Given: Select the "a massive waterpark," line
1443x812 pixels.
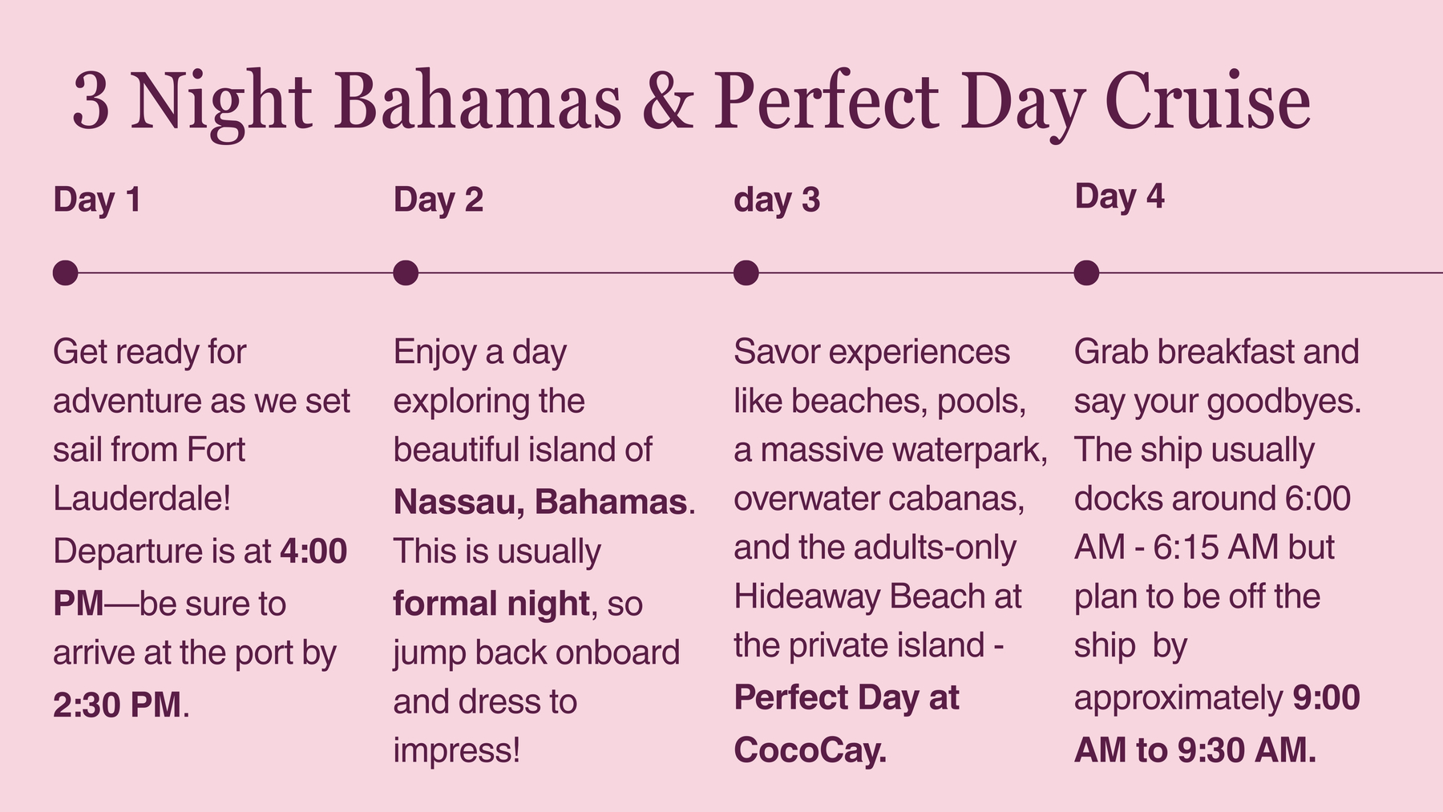Looking at the screenshot, I should 890,450.
